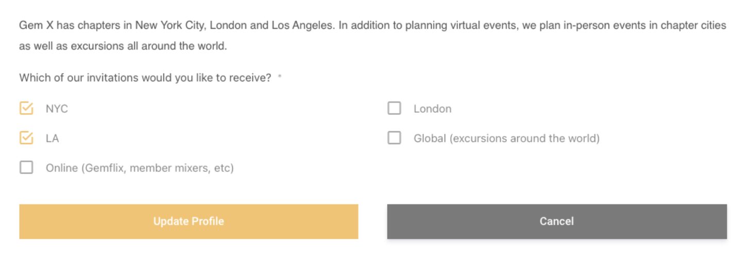This screenshot has width=750, height=278.
Task: Click the London option label text
Action: click(x=432, y=109)
